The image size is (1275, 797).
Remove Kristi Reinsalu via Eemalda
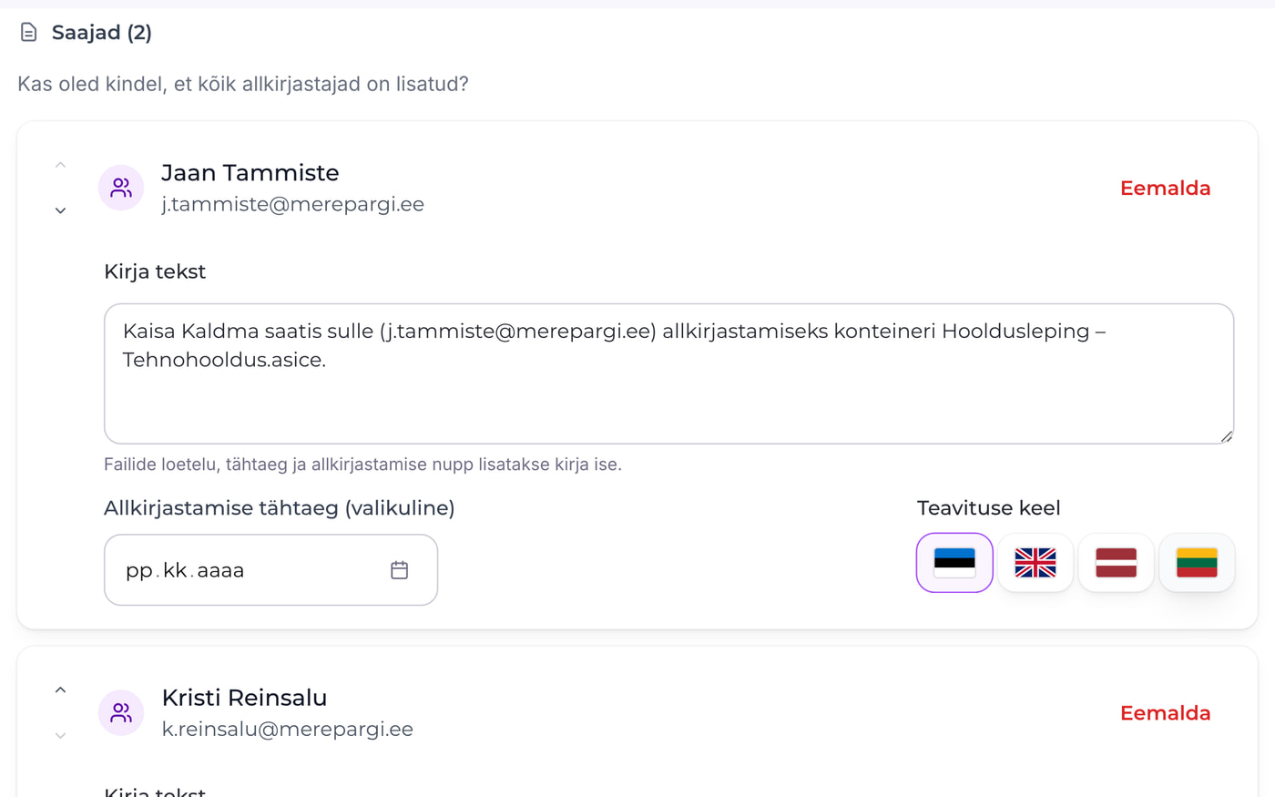pos(1165,712)
